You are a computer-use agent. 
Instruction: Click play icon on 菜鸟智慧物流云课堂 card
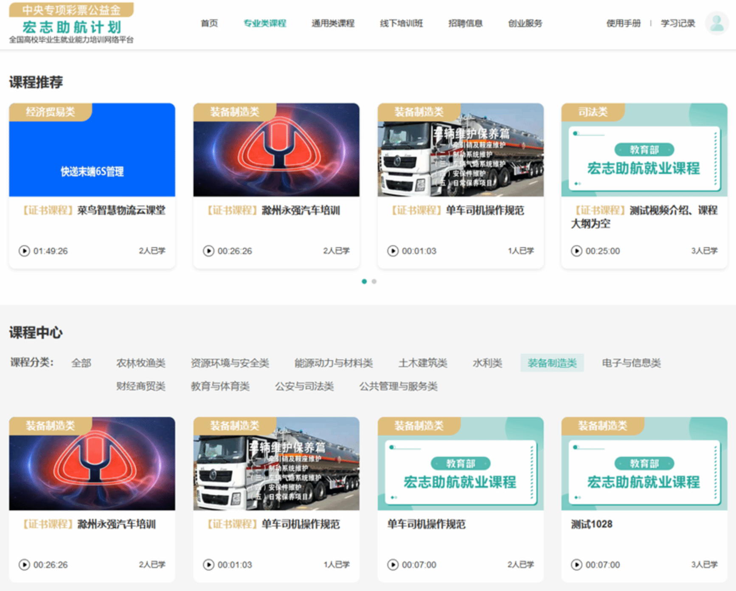click(24, 251)
